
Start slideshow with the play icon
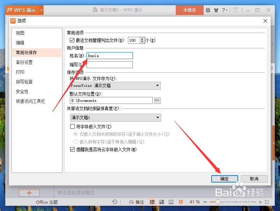pos(180,202)
